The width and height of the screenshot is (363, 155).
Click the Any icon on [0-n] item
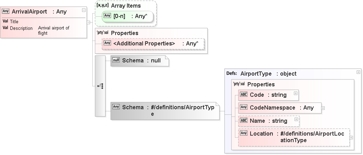point(107,16)
